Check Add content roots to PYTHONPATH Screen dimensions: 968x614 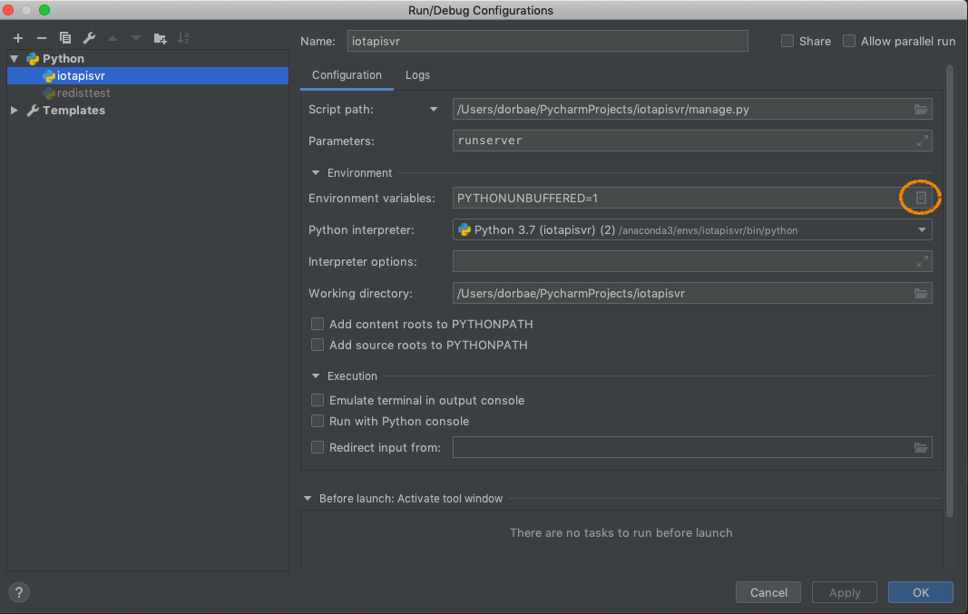(318, 324)
